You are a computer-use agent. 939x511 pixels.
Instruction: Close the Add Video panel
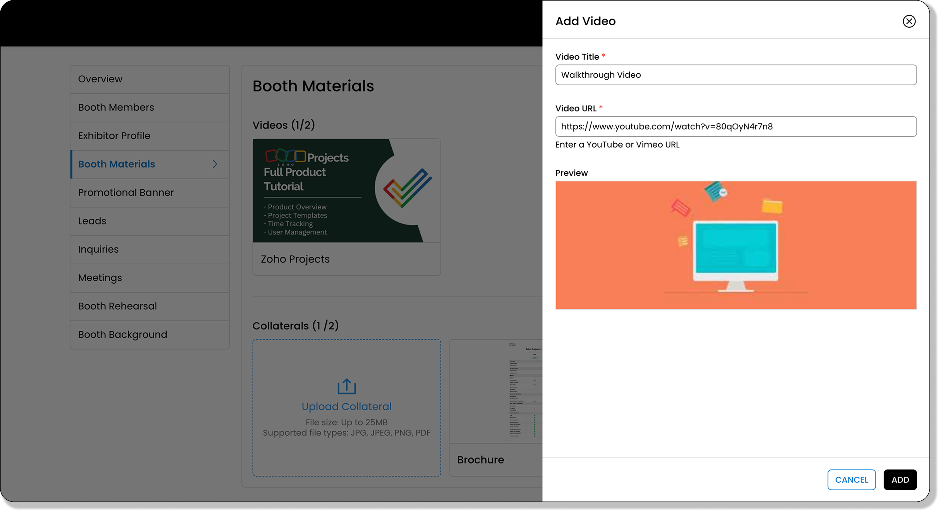pyautogui.click(x=909, y=21)
